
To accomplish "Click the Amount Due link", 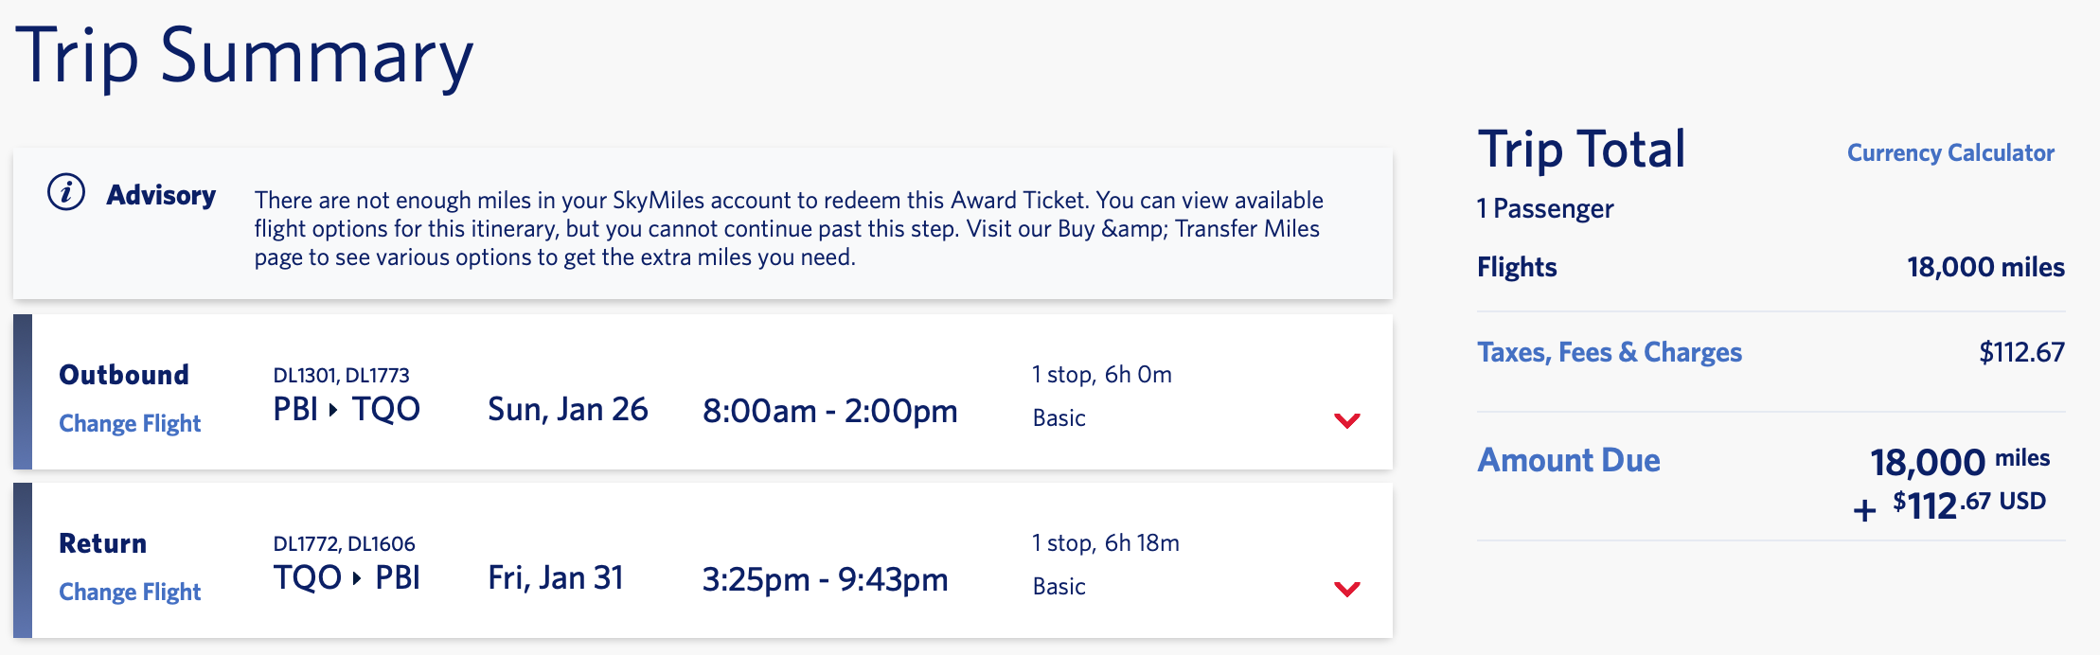I will pyautogui.click(x=1568, y=460).
